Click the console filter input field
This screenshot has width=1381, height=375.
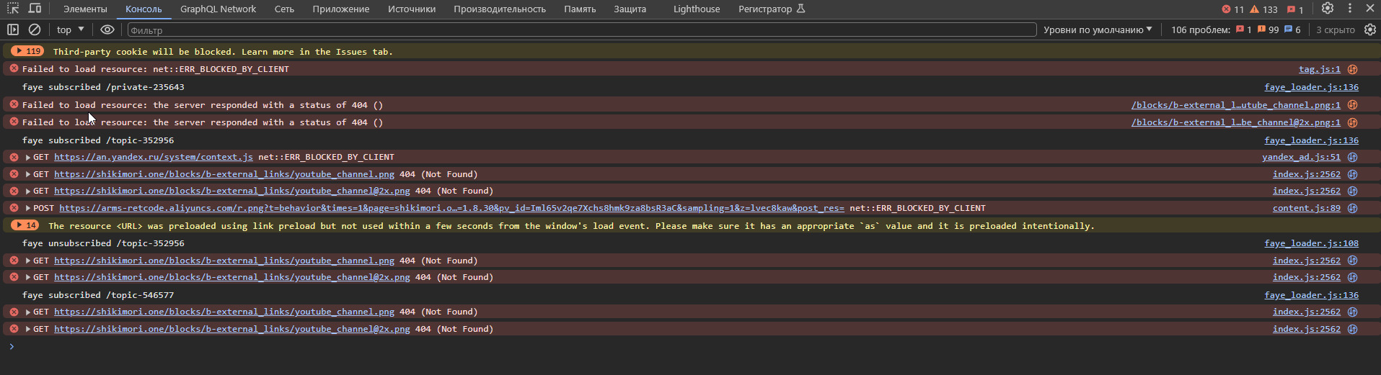pos(581,30)
